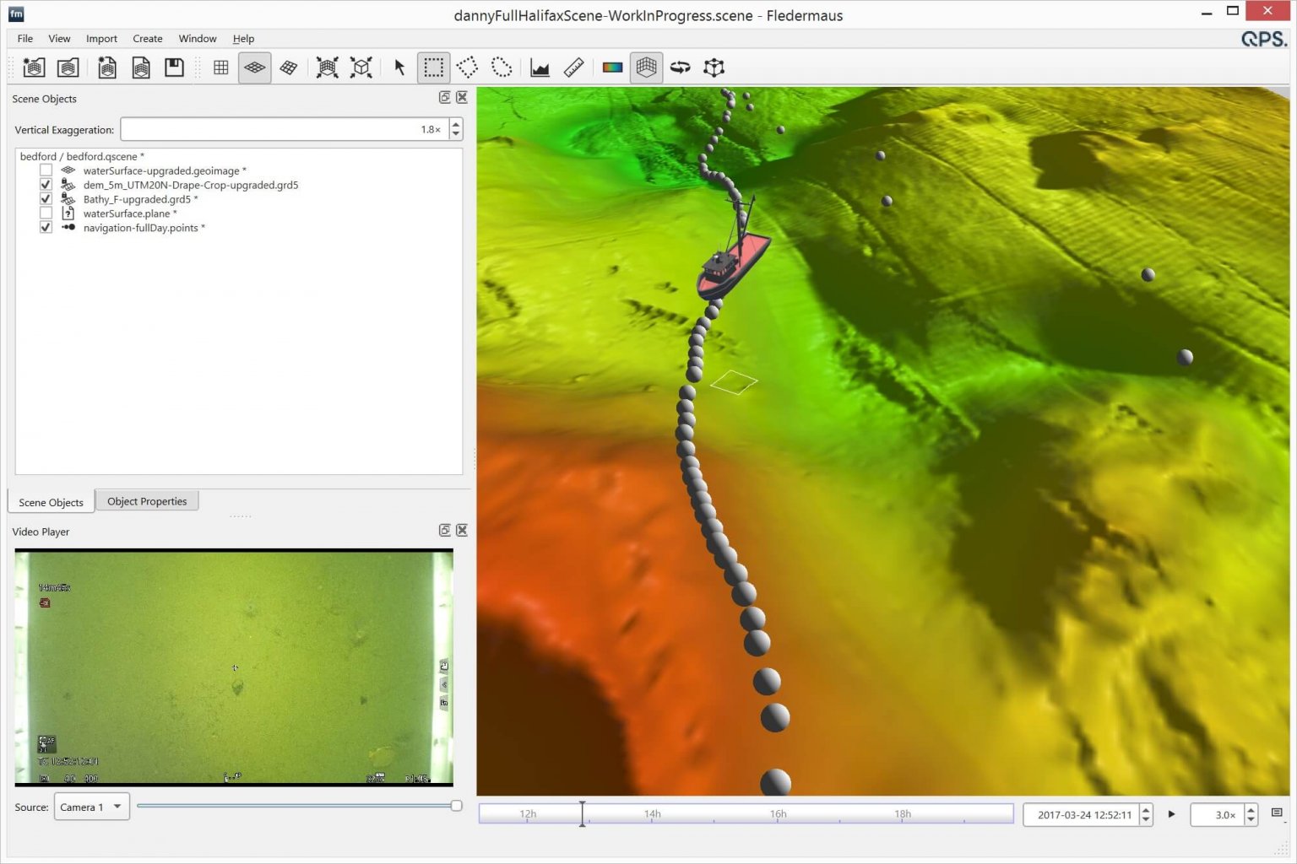Pick the freehand lasso selection tool
The height and width of the screenshot is (864, 1297).
point(502,67)
